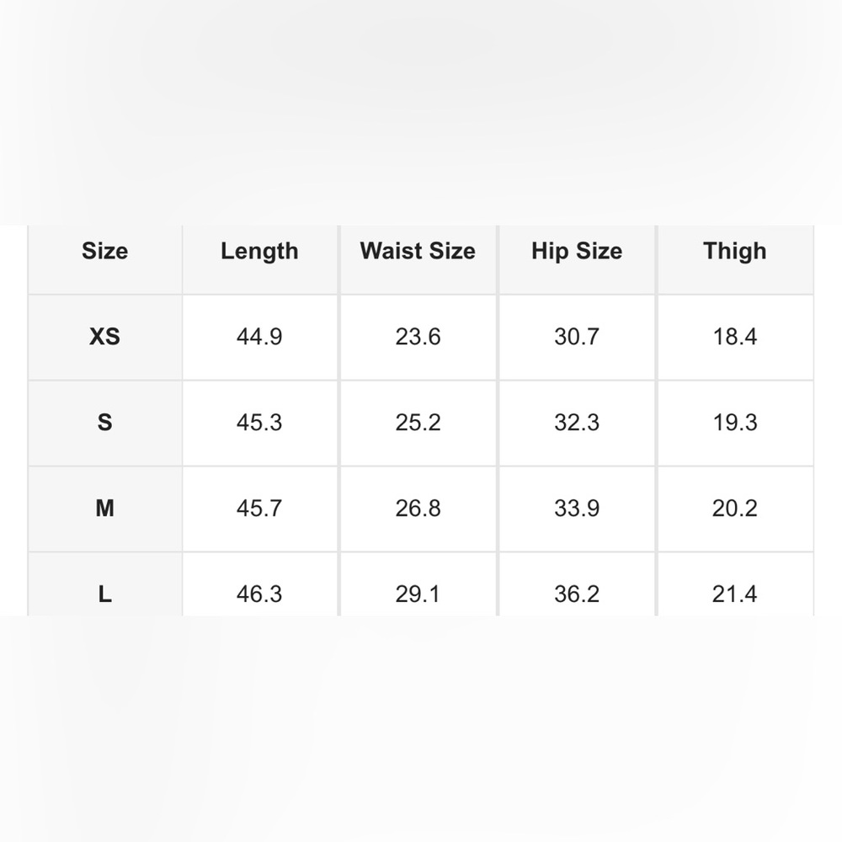Click the Size column header
This screenshot has height=842, width=842.
click(x=104, y=251)
